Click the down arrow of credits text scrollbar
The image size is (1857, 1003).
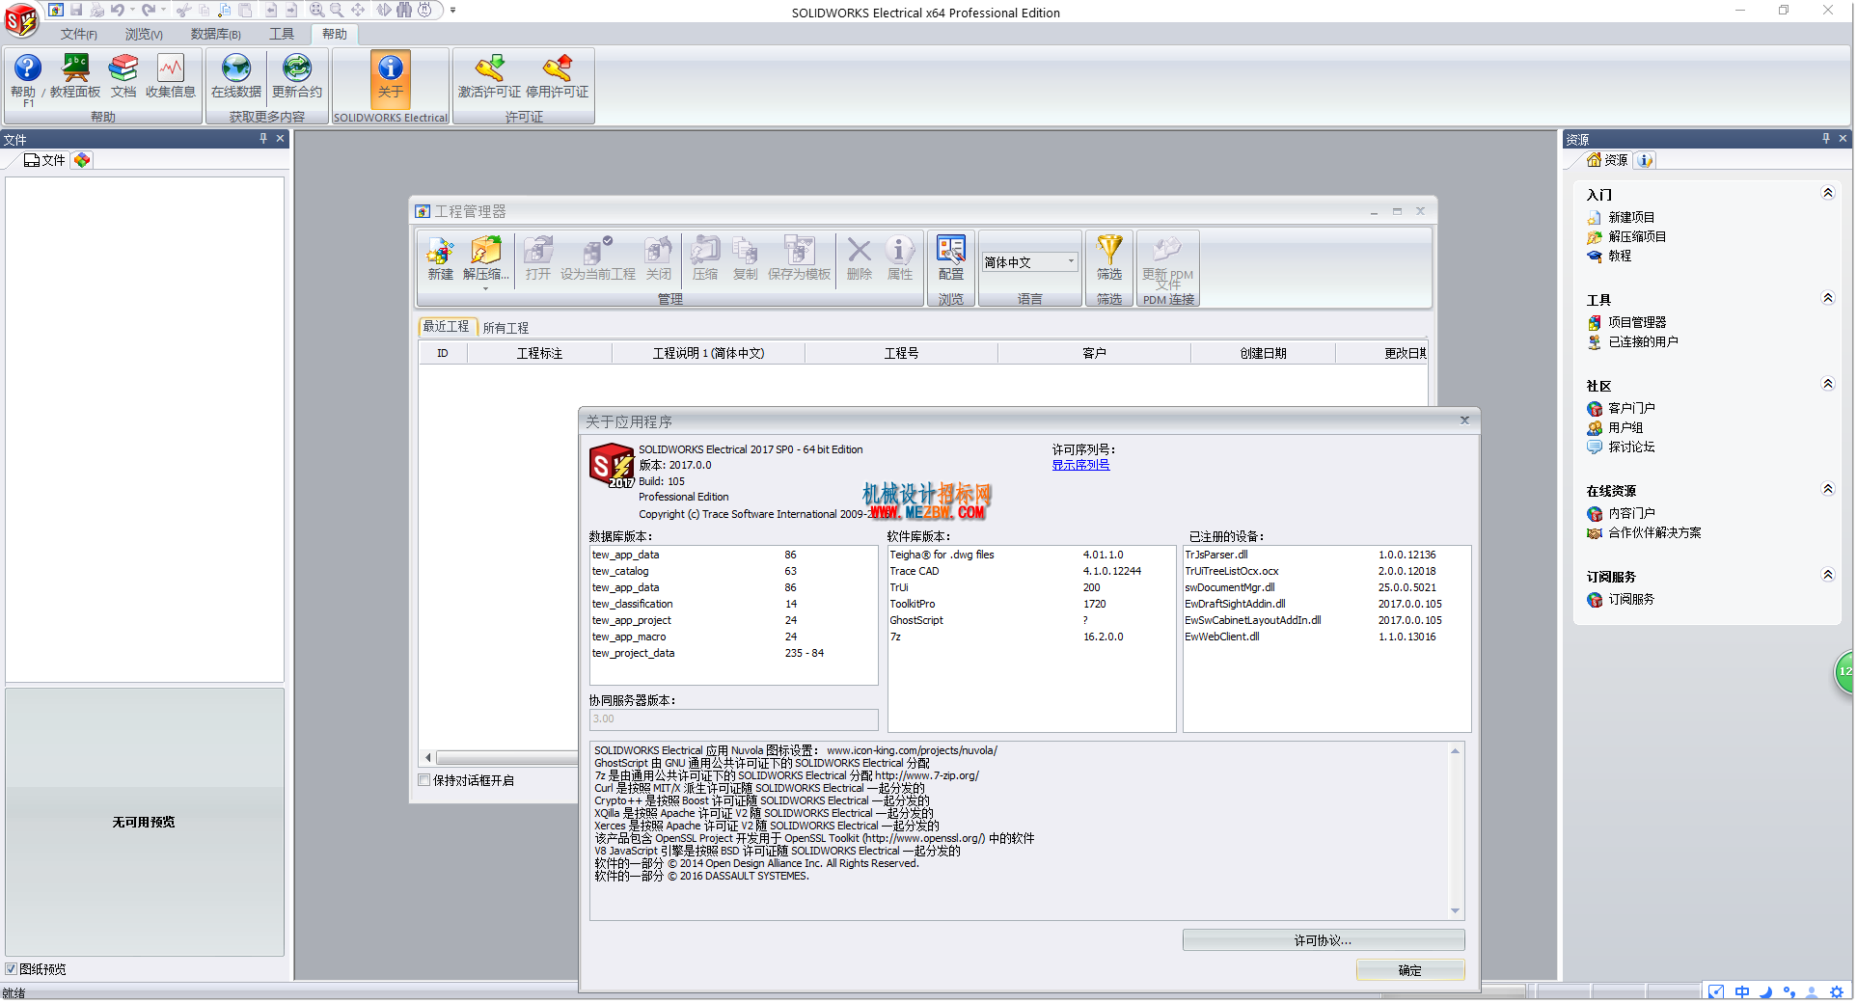click(x=1456, y=911)
